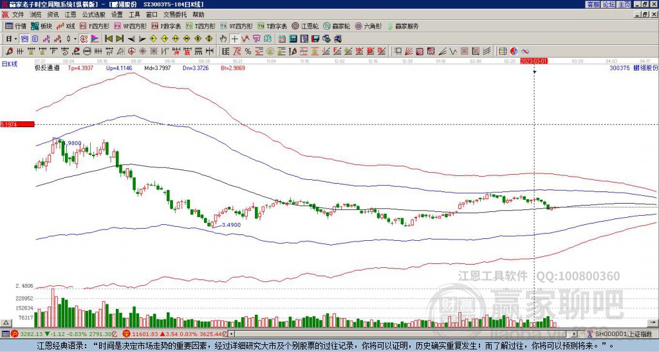
Task: Open the 工具 menu
Action: point(134,15)
